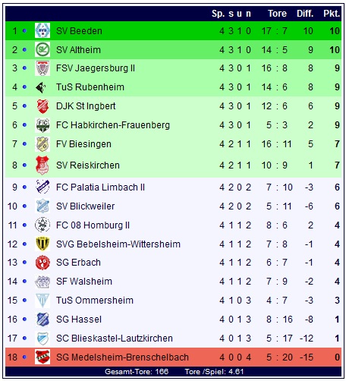Click the blue dot beside rank 9
The image size is (346, 381).
point(24,187)
